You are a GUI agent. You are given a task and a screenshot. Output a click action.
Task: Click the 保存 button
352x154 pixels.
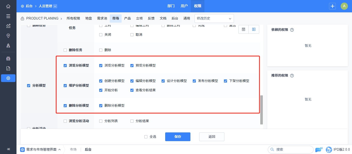click(178, 137)
